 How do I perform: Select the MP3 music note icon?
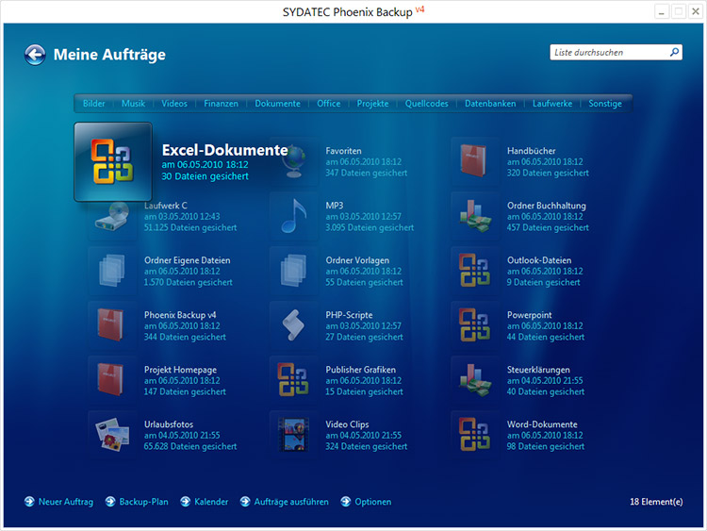[293, 217]
